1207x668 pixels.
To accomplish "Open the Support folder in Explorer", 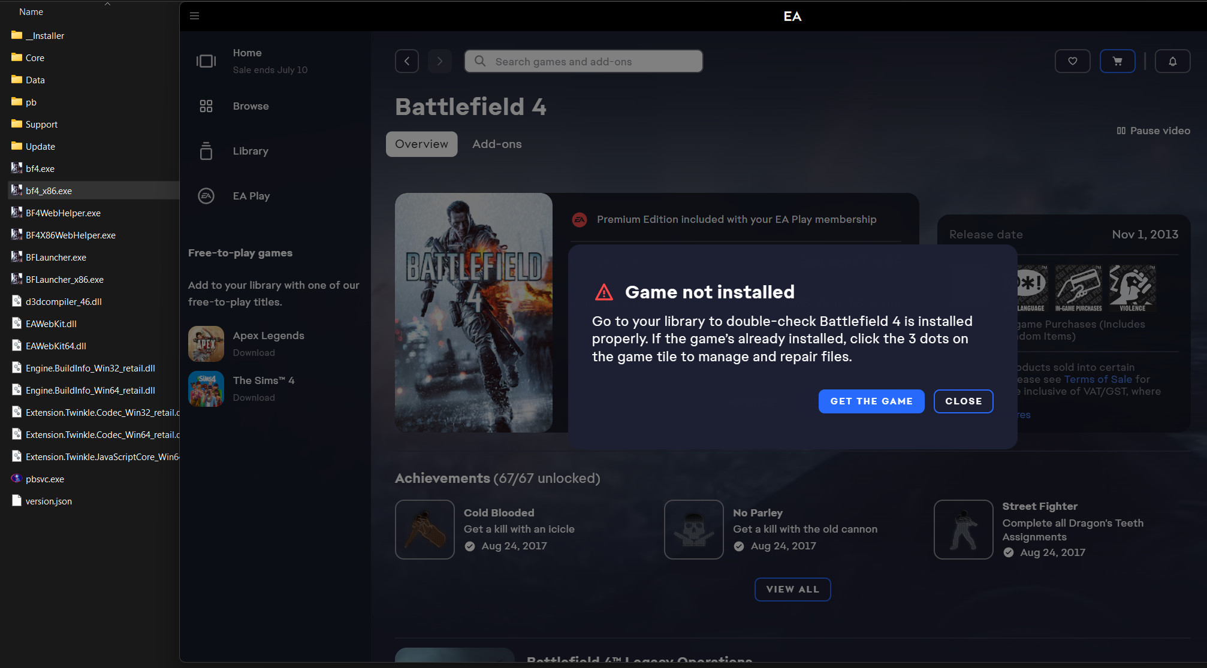I will [x=42, y=125].
